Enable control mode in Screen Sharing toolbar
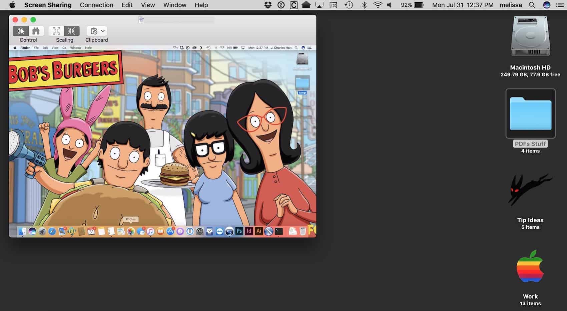567x311 pixels. (21, 31)
